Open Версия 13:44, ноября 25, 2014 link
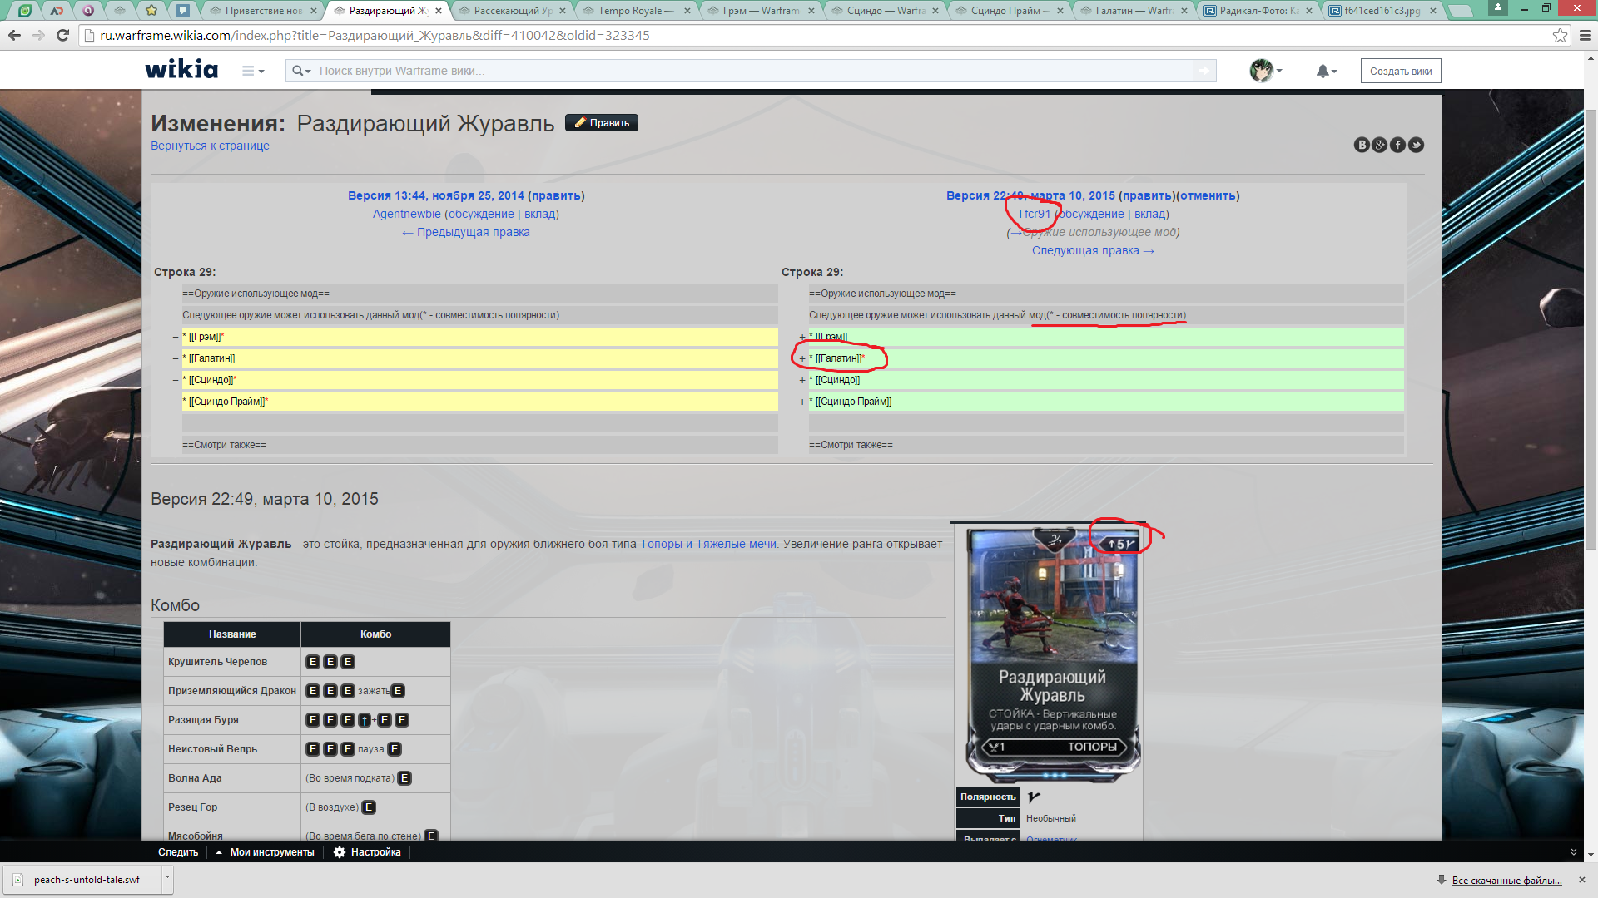 (436, 195)
